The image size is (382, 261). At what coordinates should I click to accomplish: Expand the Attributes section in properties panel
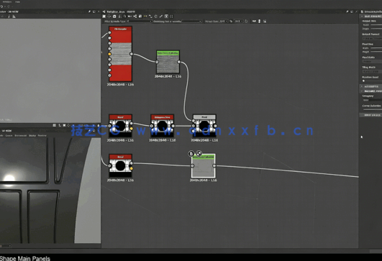[371, 86]
